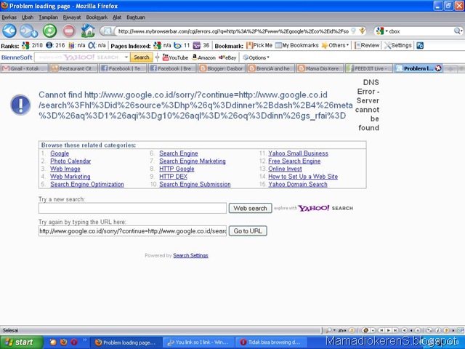Switch to the Restaurant Cit tab
465x349 pixels.
(x=73, y=68)
